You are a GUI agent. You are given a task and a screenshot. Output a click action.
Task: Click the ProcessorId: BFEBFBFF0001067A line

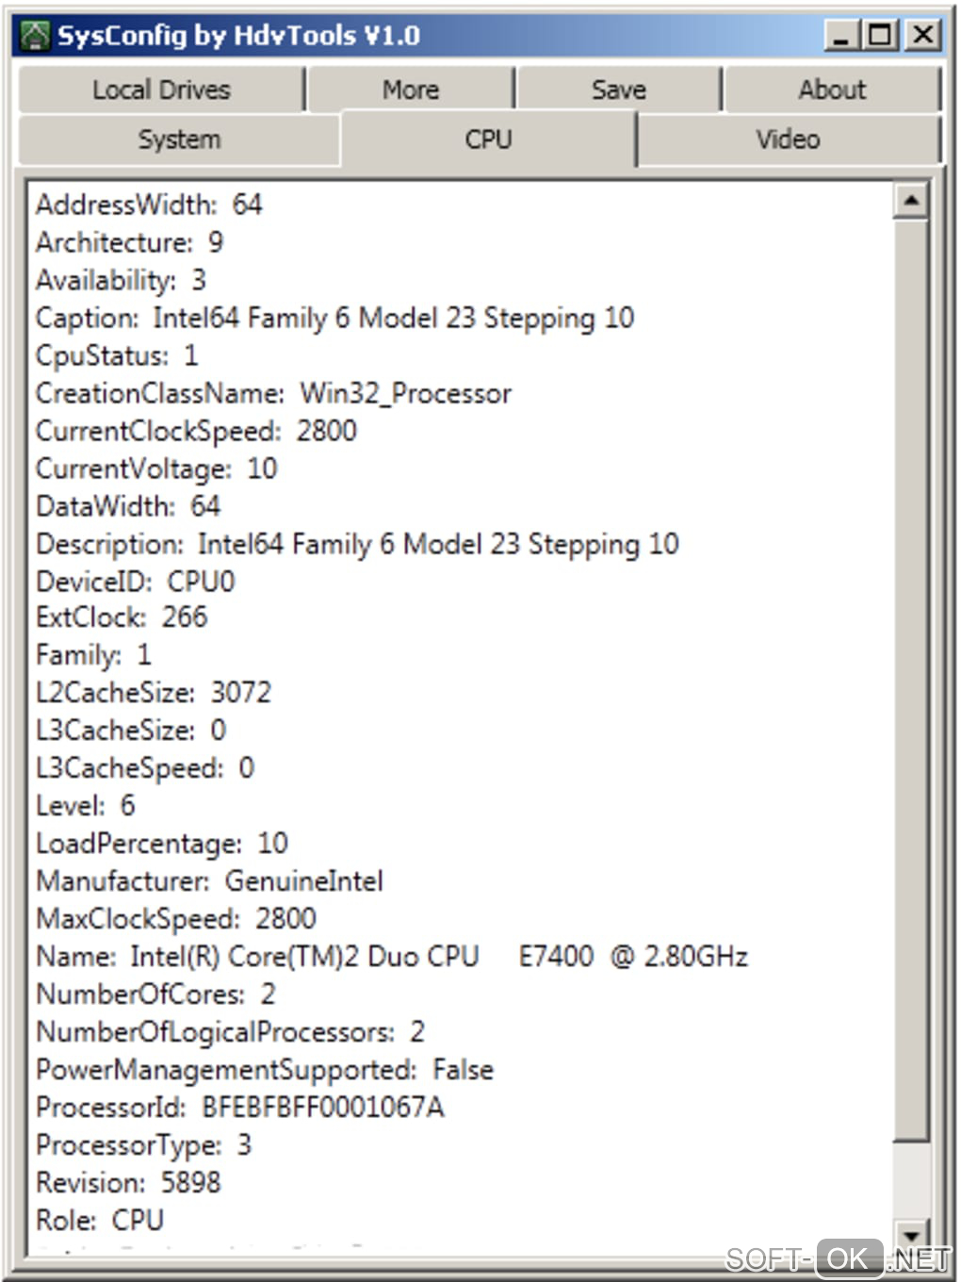[239, 1107]
